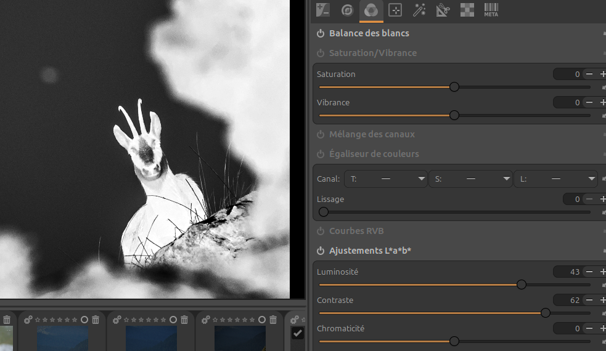Open the Detail tab icon
Screen dimensions: 606x351
[x=347, y=10]
